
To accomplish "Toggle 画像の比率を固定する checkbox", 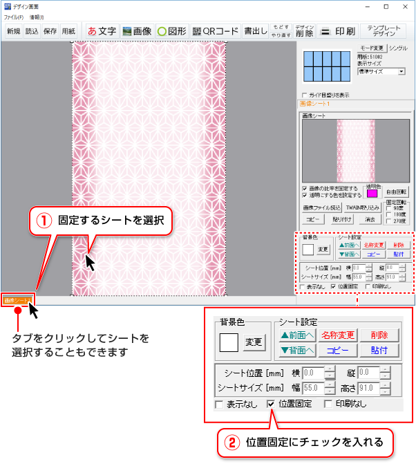I will coord(305,187).
